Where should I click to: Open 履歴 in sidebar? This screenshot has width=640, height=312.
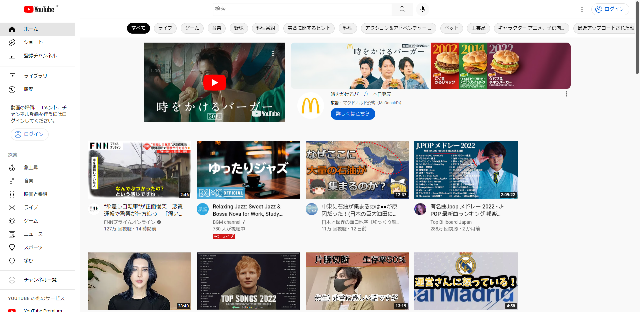coord(37,89)
